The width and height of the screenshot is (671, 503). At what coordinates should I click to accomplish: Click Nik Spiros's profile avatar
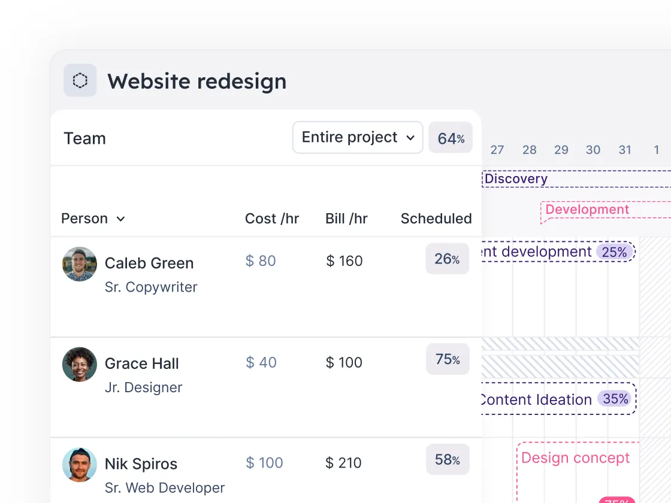tap(79, 464)
